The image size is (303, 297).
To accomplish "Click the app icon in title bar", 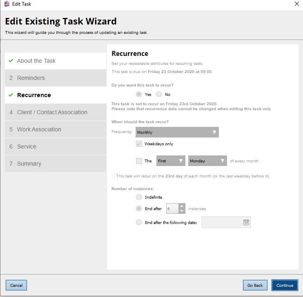I will [7, 4].
